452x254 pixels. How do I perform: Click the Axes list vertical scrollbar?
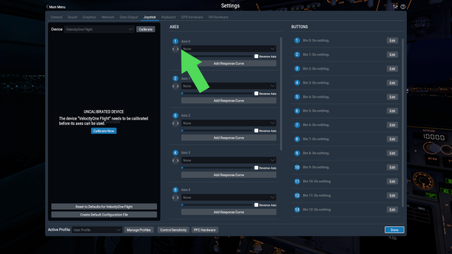(281, 94)
